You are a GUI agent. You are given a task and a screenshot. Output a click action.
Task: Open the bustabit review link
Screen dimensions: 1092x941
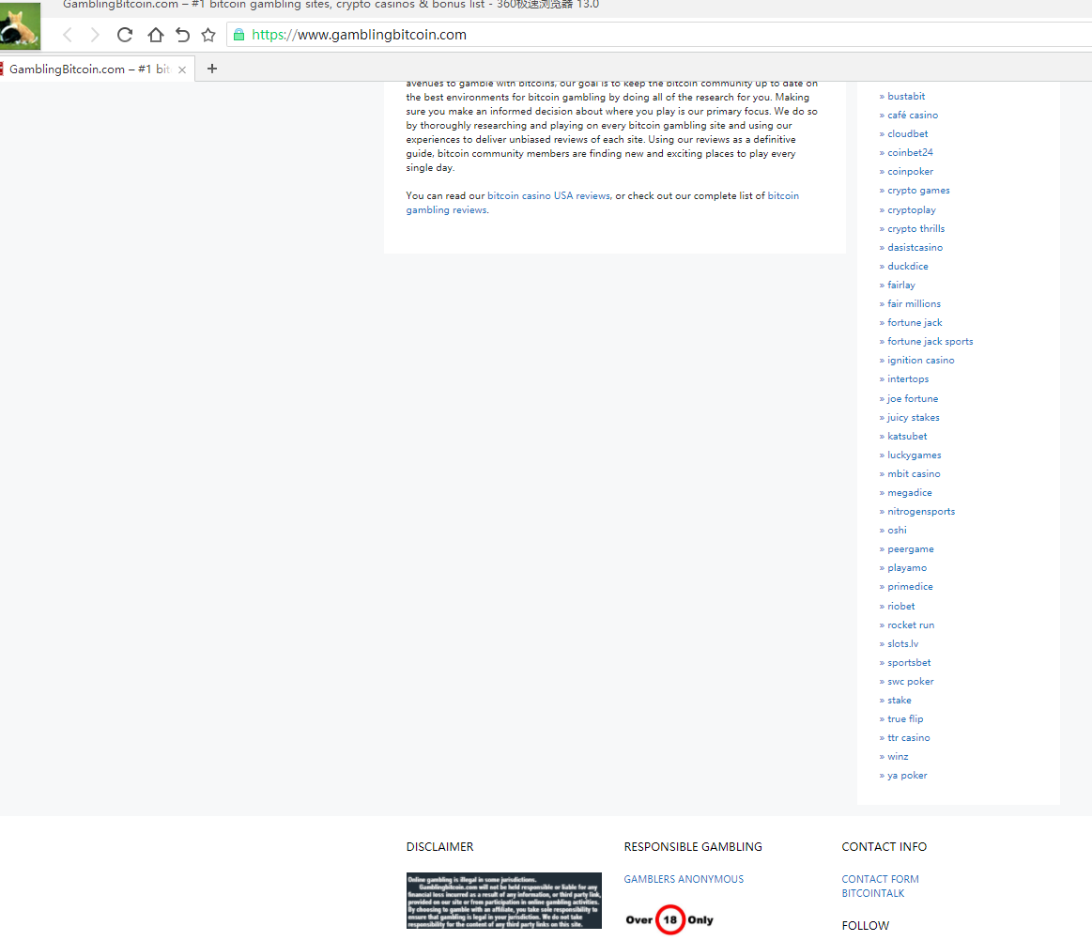click(906, 96)
